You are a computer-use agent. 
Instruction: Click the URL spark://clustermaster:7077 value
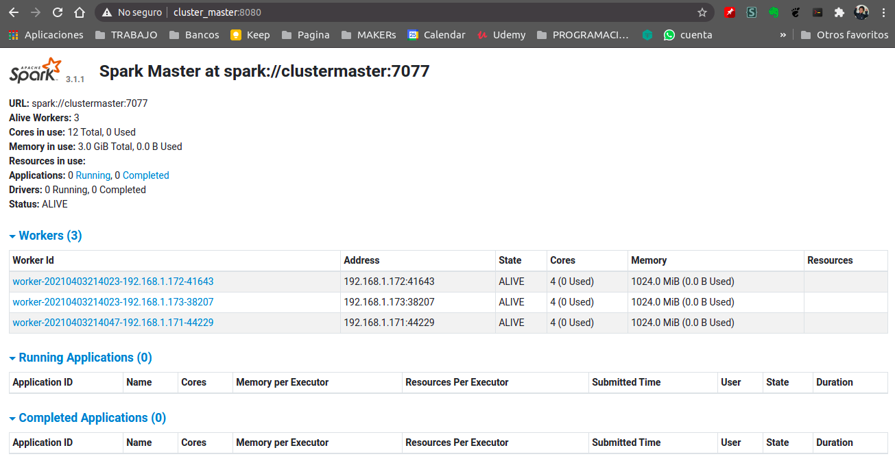point(89,103)
